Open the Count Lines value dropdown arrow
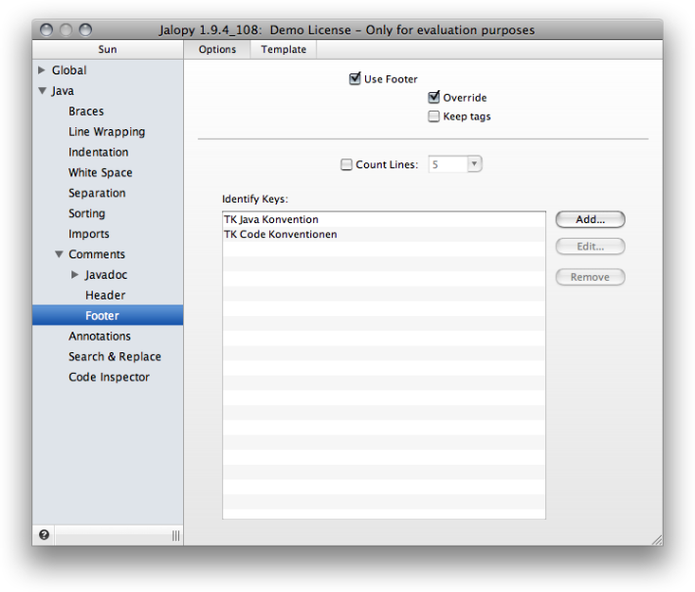The height and width of the screenshot is (592, 695). [475, 164]
